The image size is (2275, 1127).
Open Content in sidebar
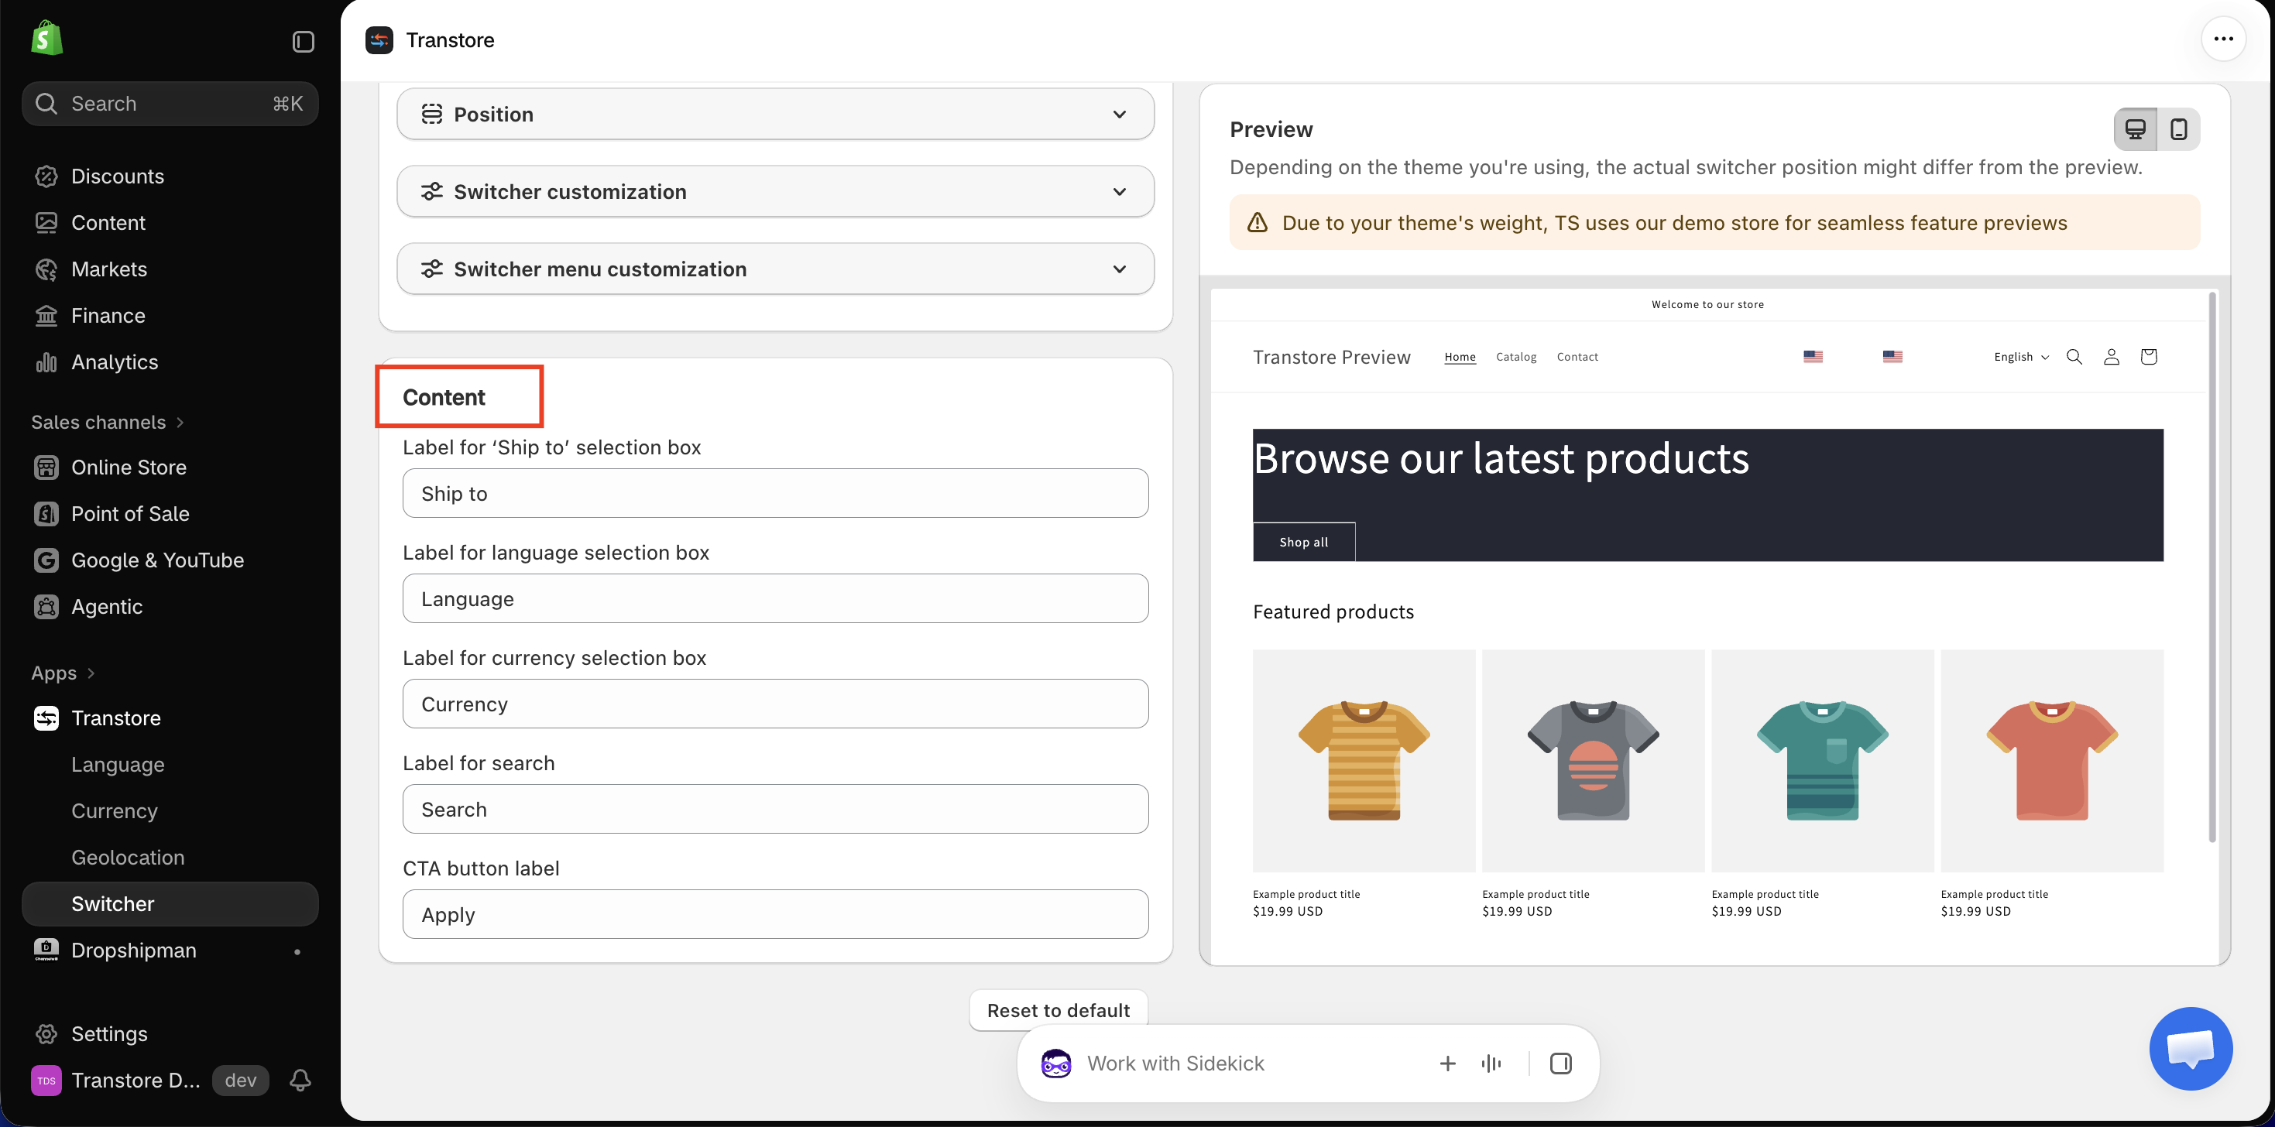[170, 222]
